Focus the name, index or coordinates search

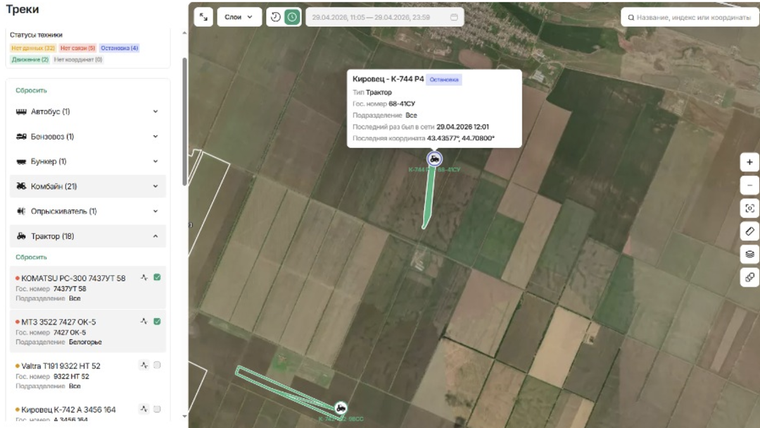tap(690, 18)
